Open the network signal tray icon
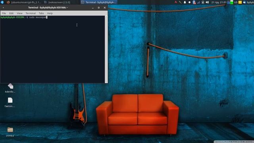Viewport: 254px width, 143px height. coord(198,2)
